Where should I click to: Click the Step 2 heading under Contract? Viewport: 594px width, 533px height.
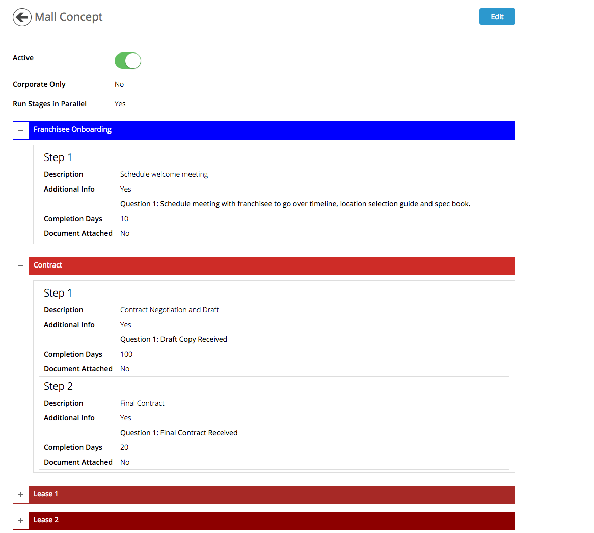[58, 386]
